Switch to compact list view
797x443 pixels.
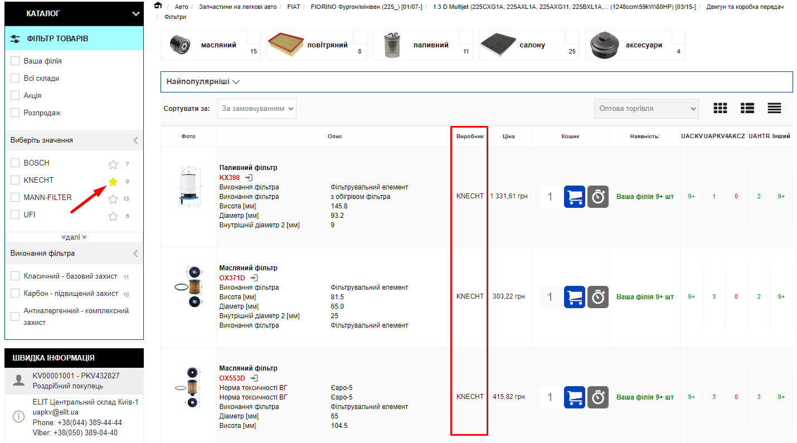[x=774, y=109]
